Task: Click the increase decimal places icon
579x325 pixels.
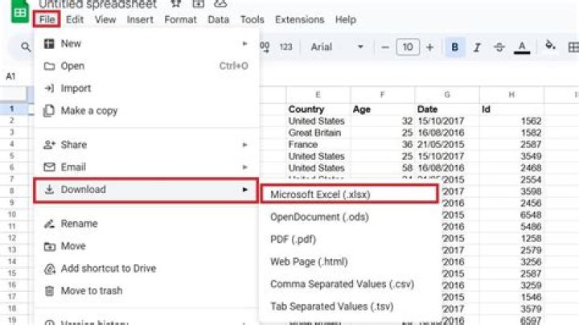Action: [265, 47]
